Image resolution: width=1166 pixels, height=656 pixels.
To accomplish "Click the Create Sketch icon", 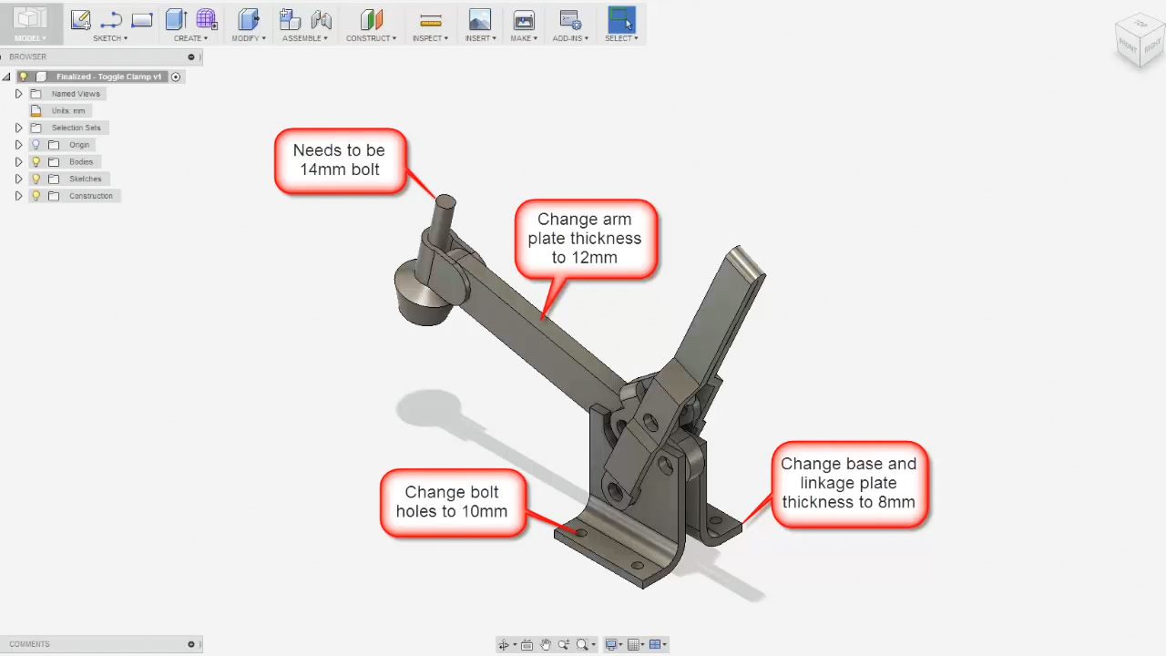I will coord(80,20).
